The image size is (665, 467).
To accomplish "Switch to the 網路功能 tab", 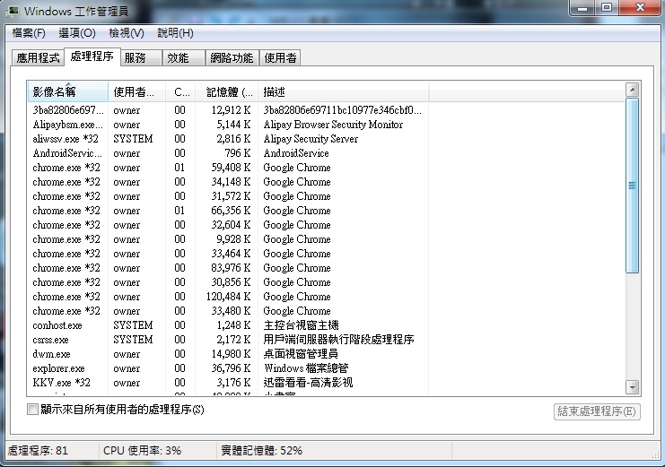I will click(x=232, y=58).
